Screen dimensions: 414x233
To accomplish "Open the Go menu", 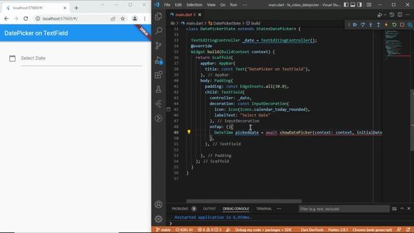I will pyautogui.click(x=223, y=5).
